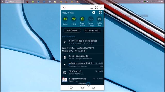Minimize the SideSync phone window
The height and width of the screenshot is (92, 165).
click(92, 8)
